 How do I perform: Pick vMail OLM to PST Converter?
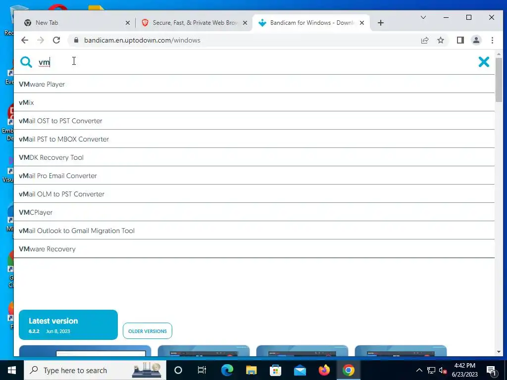click(x=254, y=194)
